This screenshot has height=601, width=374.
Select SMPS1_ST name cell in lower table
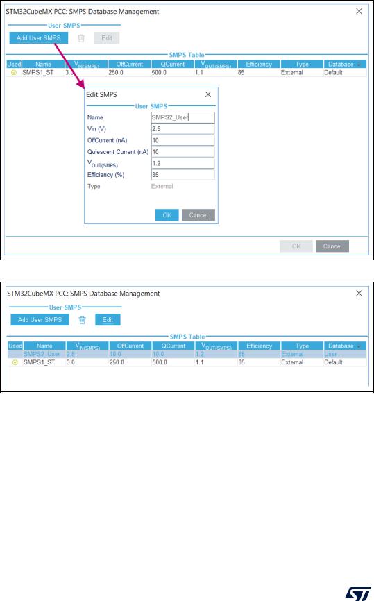[x=39, y=362]
